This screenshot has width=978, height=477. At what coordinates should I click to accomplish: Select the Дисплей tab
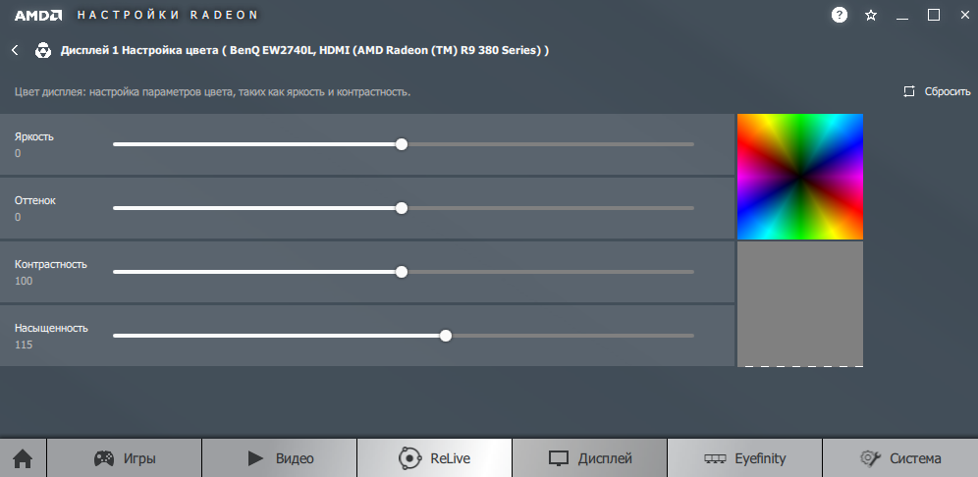(x=590, y=458)
